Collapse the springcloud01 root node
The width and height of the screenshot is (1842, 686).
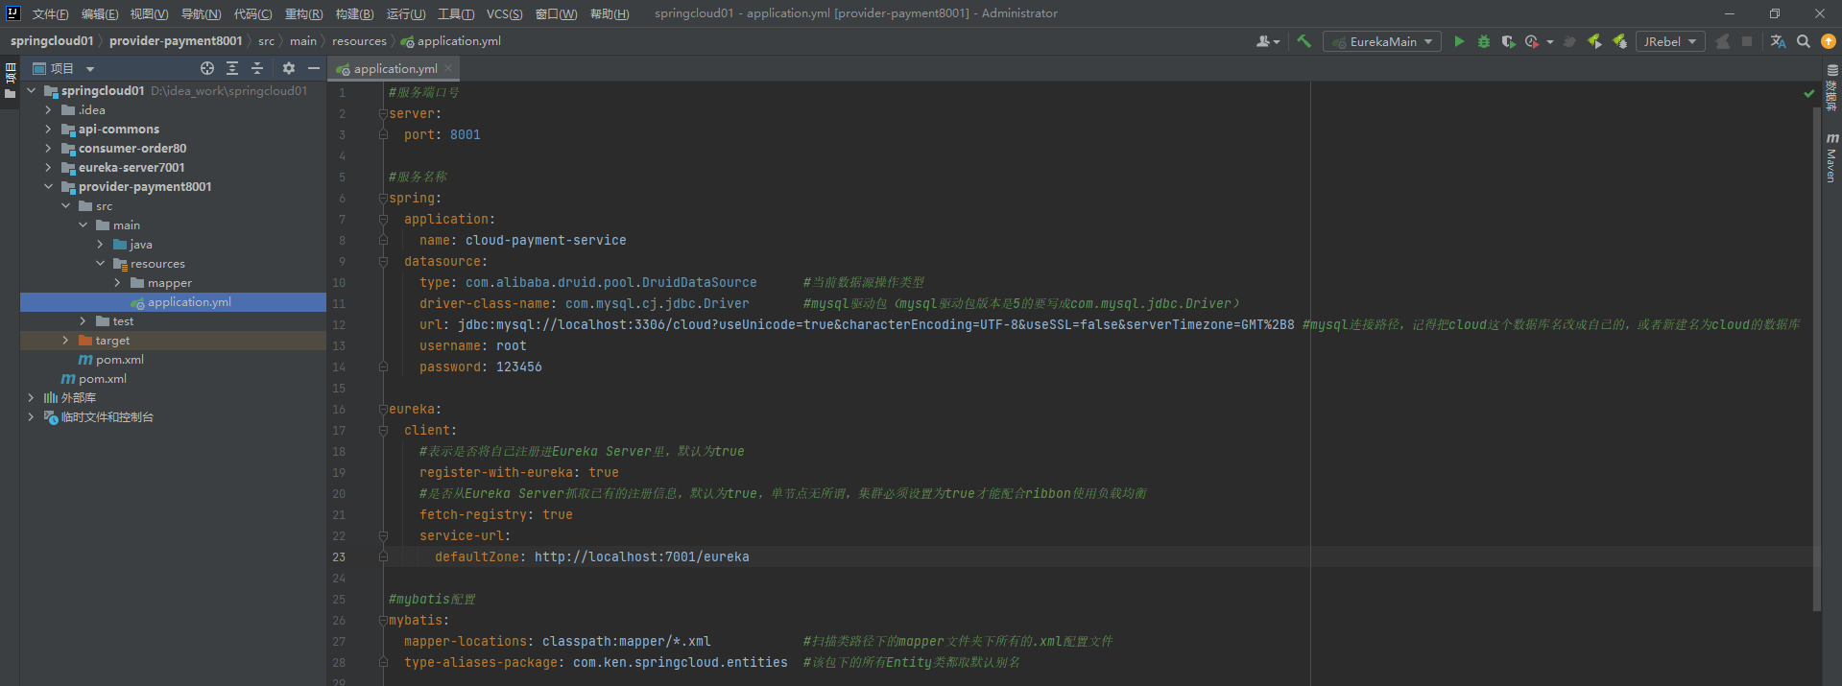point(31,91)
